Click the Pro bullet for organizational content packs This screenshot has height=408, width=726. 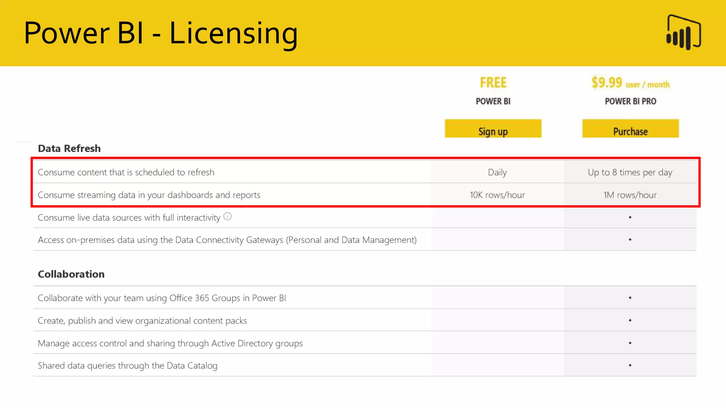click(630, 320)
